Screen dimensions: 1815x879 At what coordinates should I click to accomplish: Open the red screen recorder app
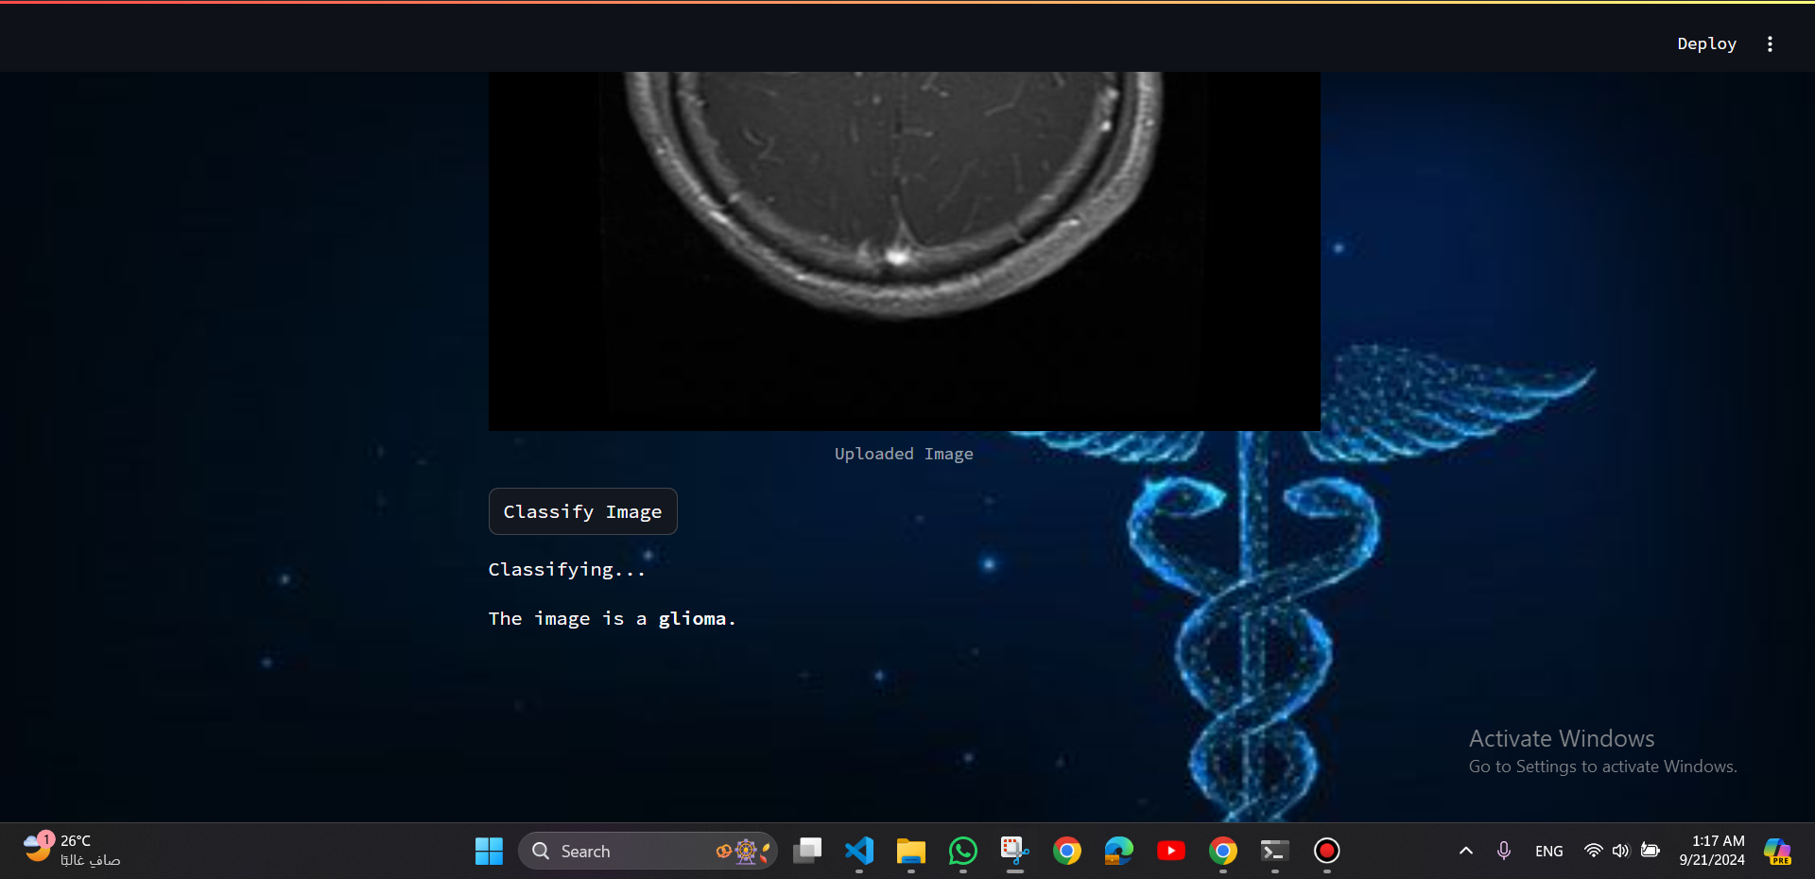1327,851
